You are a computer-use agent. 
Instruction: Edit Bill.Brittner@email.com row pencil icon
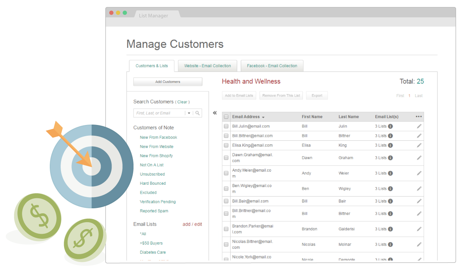coord(419,213)
